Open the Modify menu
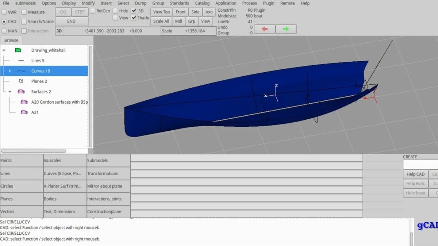 [x=88, y=3]
